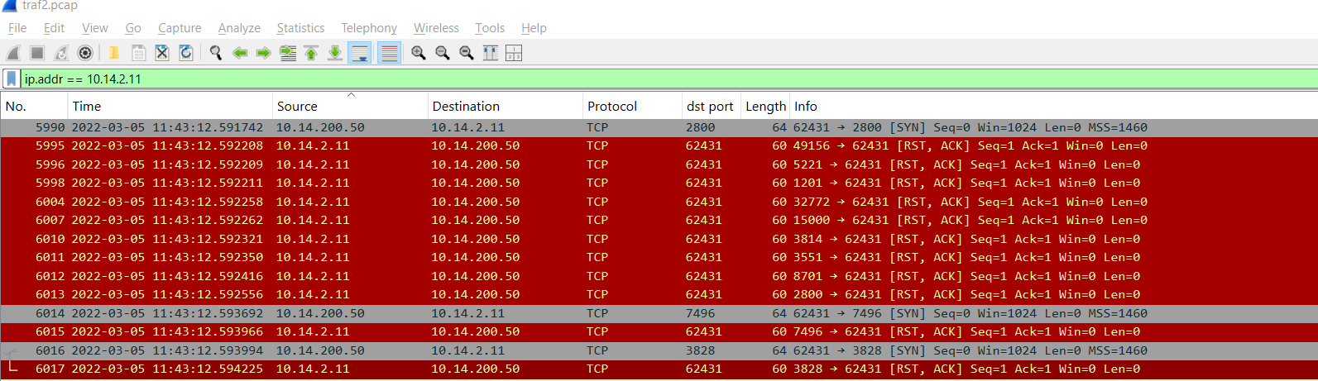Sort by the Info column header
This screenshot has width=1318, height=381.
pyautogui.click(x=1053, y=106)
